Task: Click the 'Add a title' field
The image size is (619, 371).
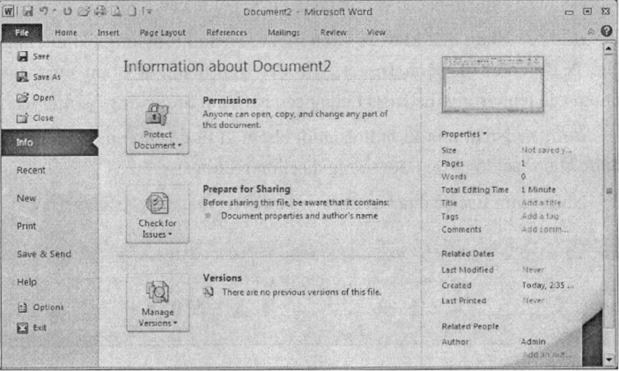Action: (x=541, y=203)
